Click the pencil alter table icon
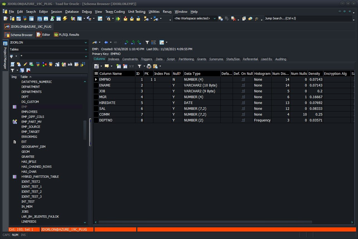Viewport: 358px width, 239px height. tap(25, 64)
